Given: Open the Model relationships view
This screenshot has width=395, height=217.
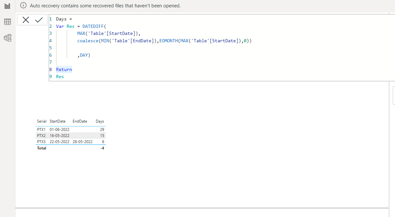Looking at the screenshot, I should pyautogui.click(x=7, y=38).
